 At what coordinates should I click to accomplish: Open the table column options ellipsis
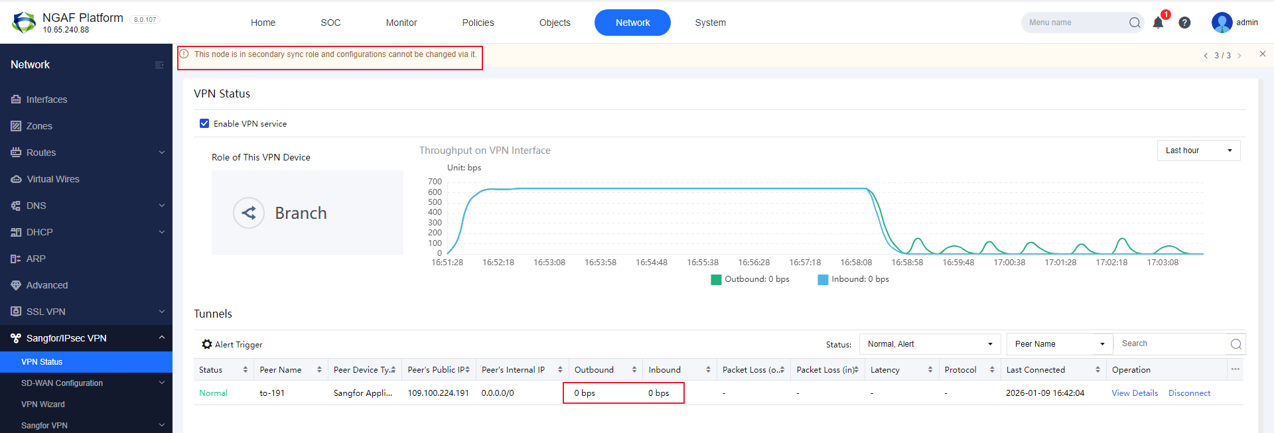(1235, 369)
